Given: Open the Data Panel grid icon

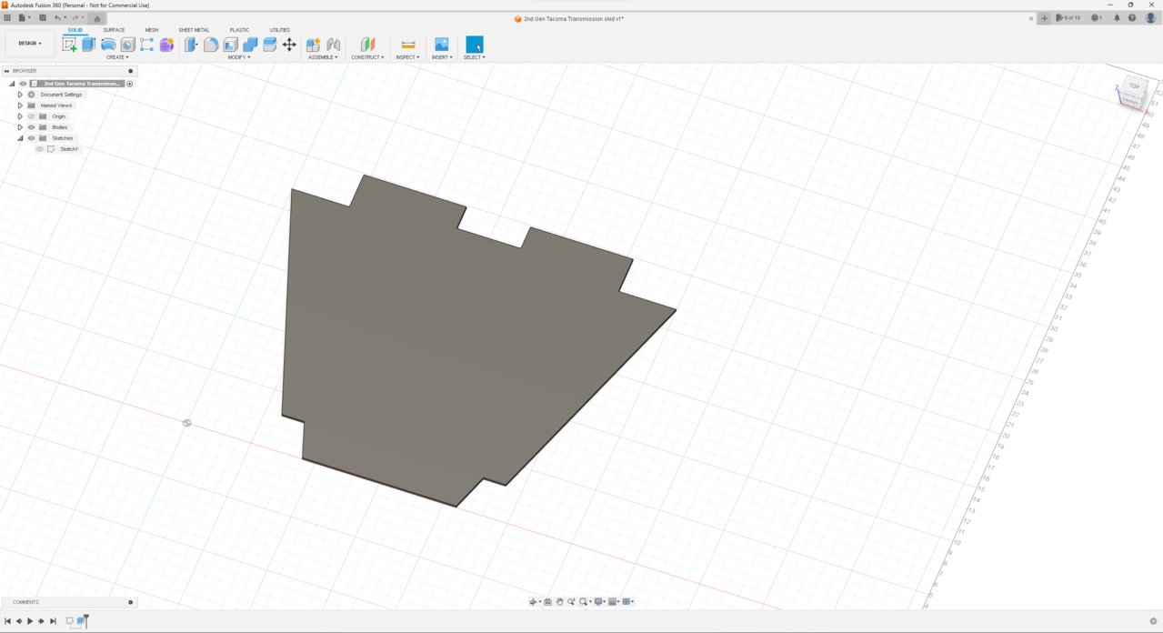Looking at the screenshot, I should coord(7,17).
